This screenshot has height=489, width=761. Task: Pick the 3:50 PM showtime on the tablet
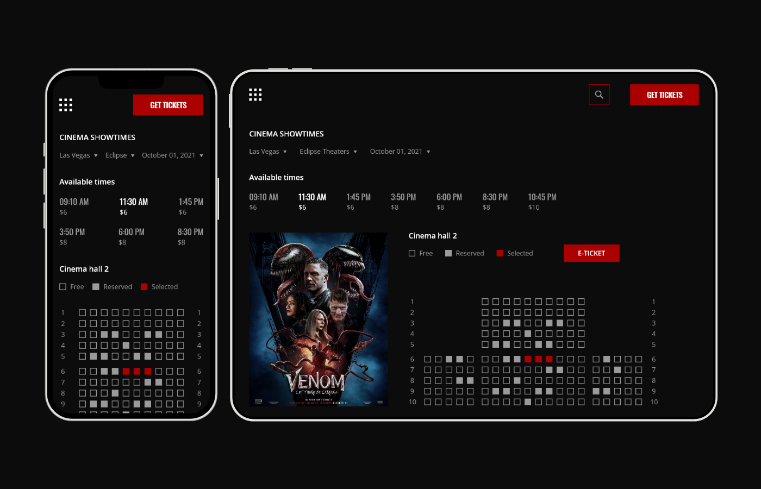pyautogui.click(x=403, y=202)
